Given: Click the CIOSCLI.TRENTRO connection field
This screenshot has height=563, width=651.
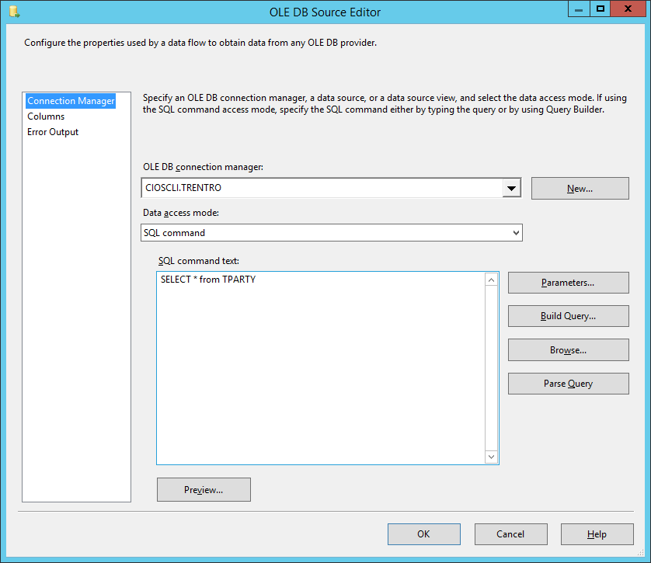Looking at the screenshot, I should (x=322, y=189).
